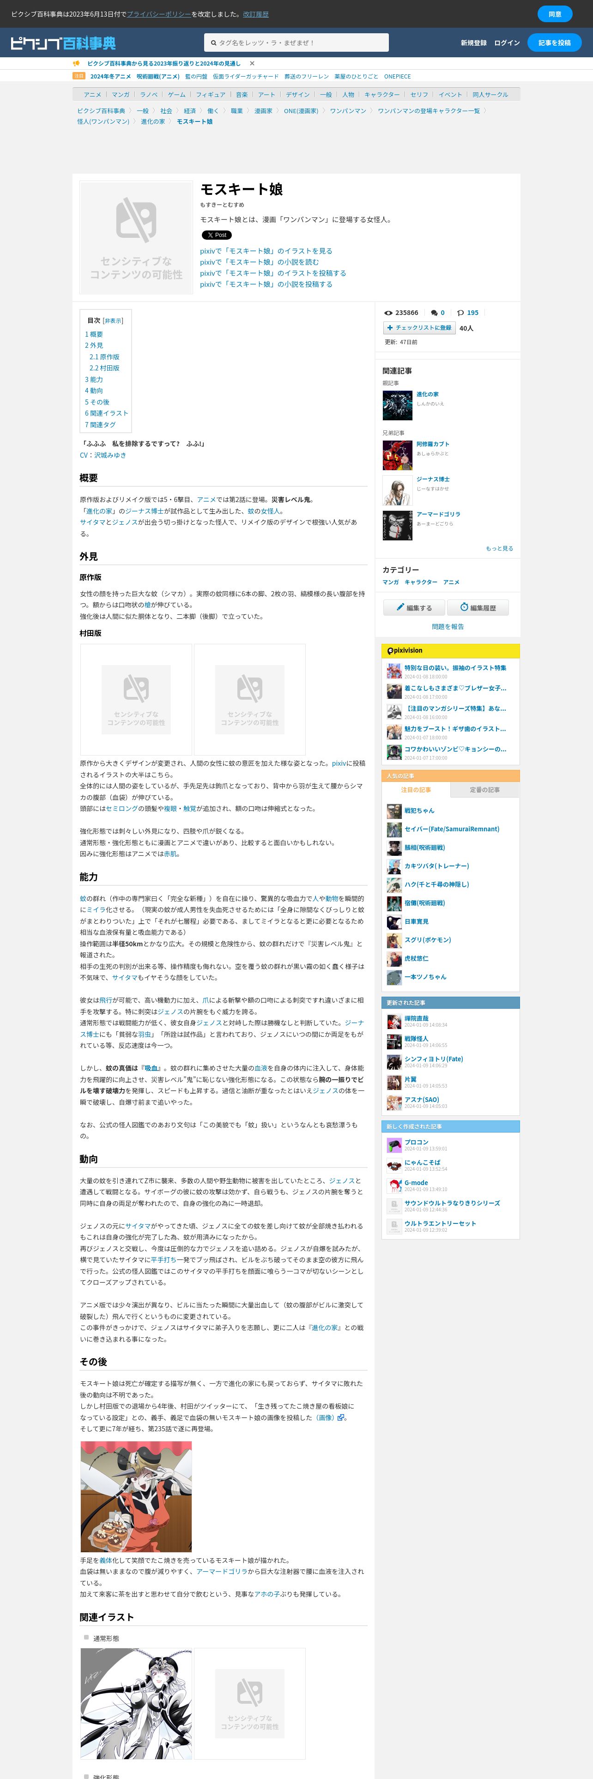Open the マンガ category menu
Viewport: 593px width, 1779px height.
121,95
